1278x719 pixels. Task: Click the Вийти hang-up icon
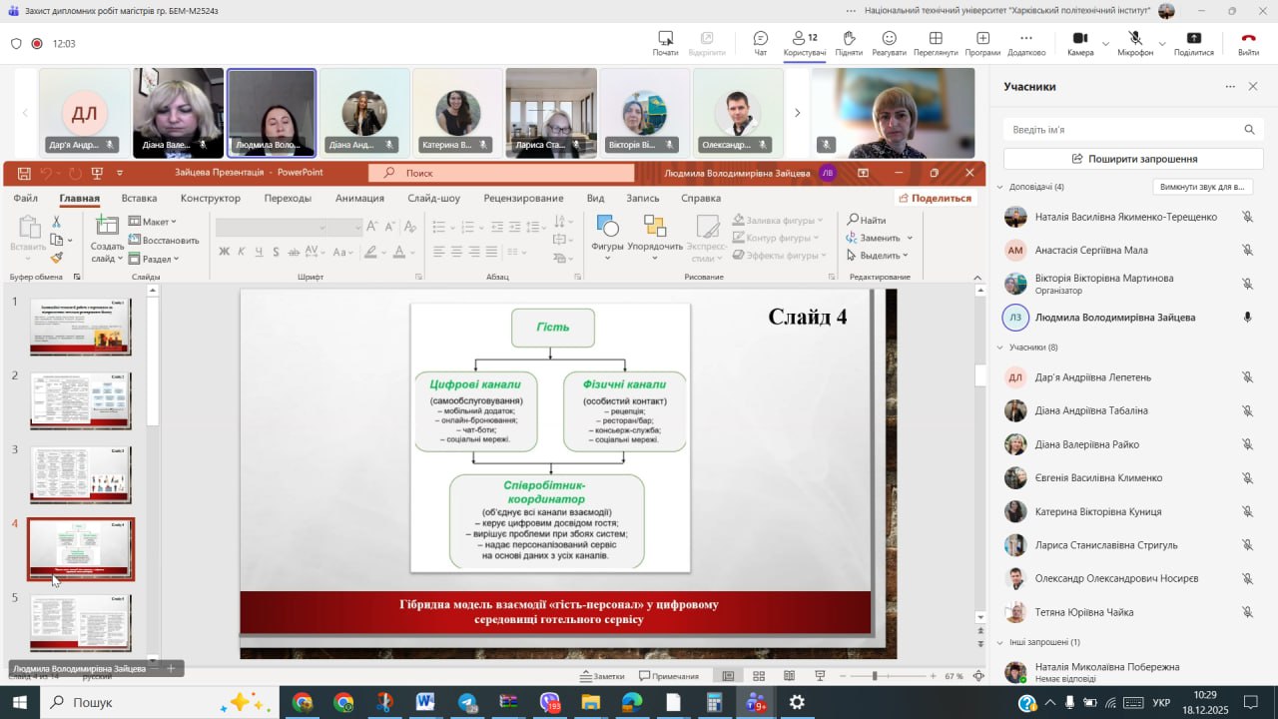1248,38
